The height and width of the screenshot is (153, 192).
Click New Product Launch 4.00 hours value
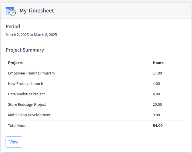pyautogui.click(x=156, y=84)
